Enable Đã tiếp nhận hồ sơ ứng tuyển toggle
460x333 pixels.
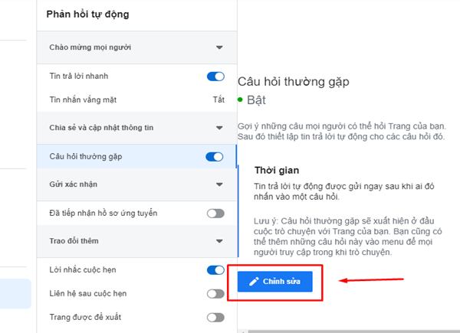click(215, 214)
